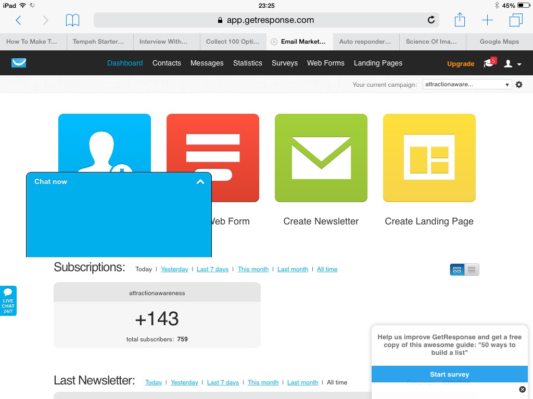Click the red web form tile
The width and height of the screenshot is (533, 399).
tap(235, 157)
